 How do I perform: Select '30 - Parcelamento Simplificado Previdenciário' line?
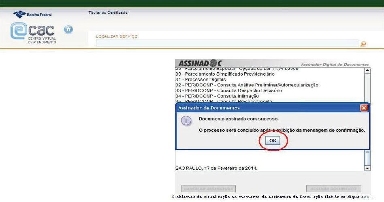coord(225,74)
